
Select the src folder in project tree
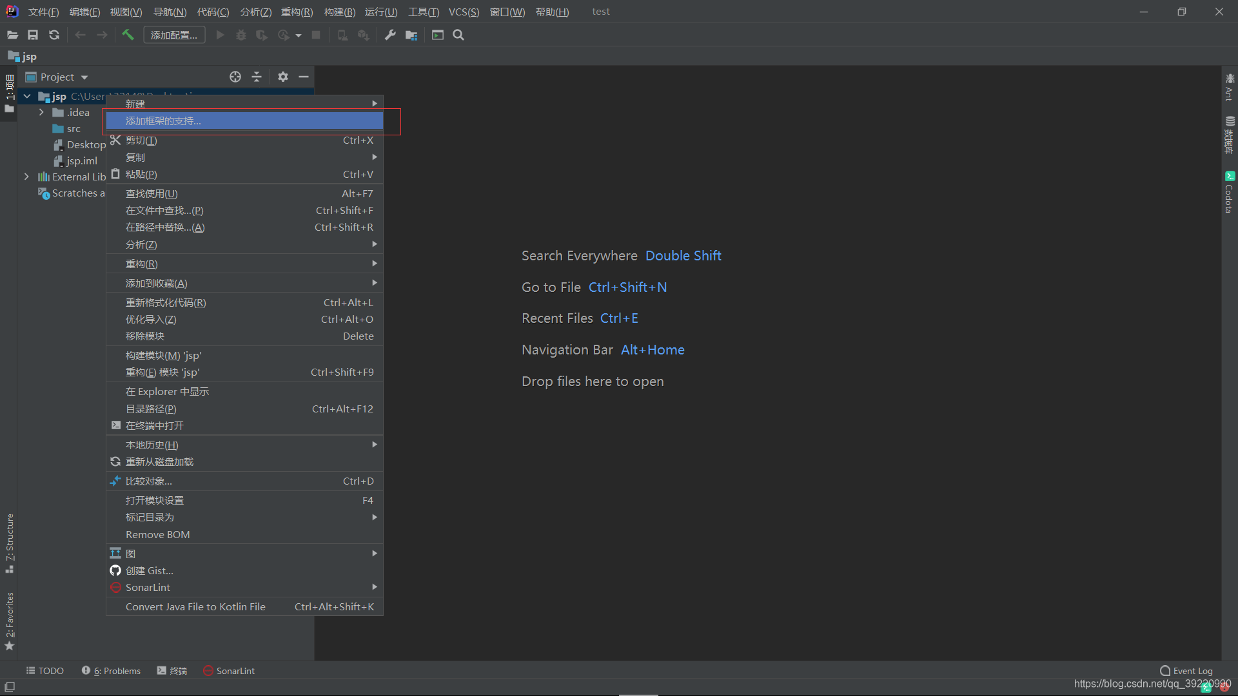click(73, 128)
